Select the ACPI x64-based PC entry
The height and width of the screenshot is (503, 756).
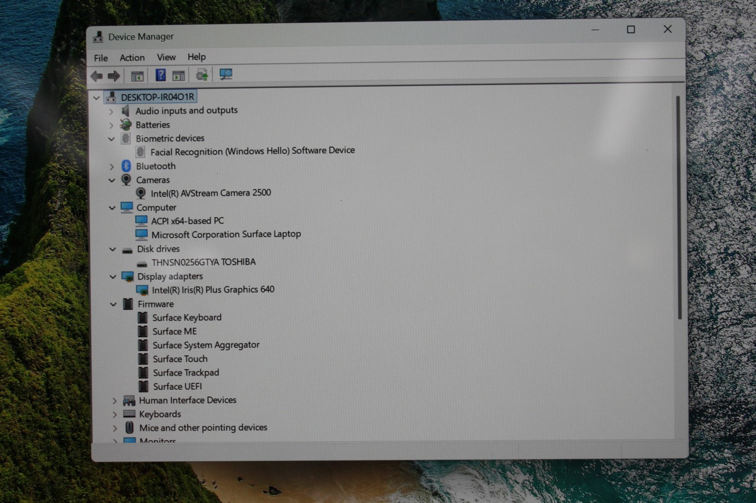187,221
